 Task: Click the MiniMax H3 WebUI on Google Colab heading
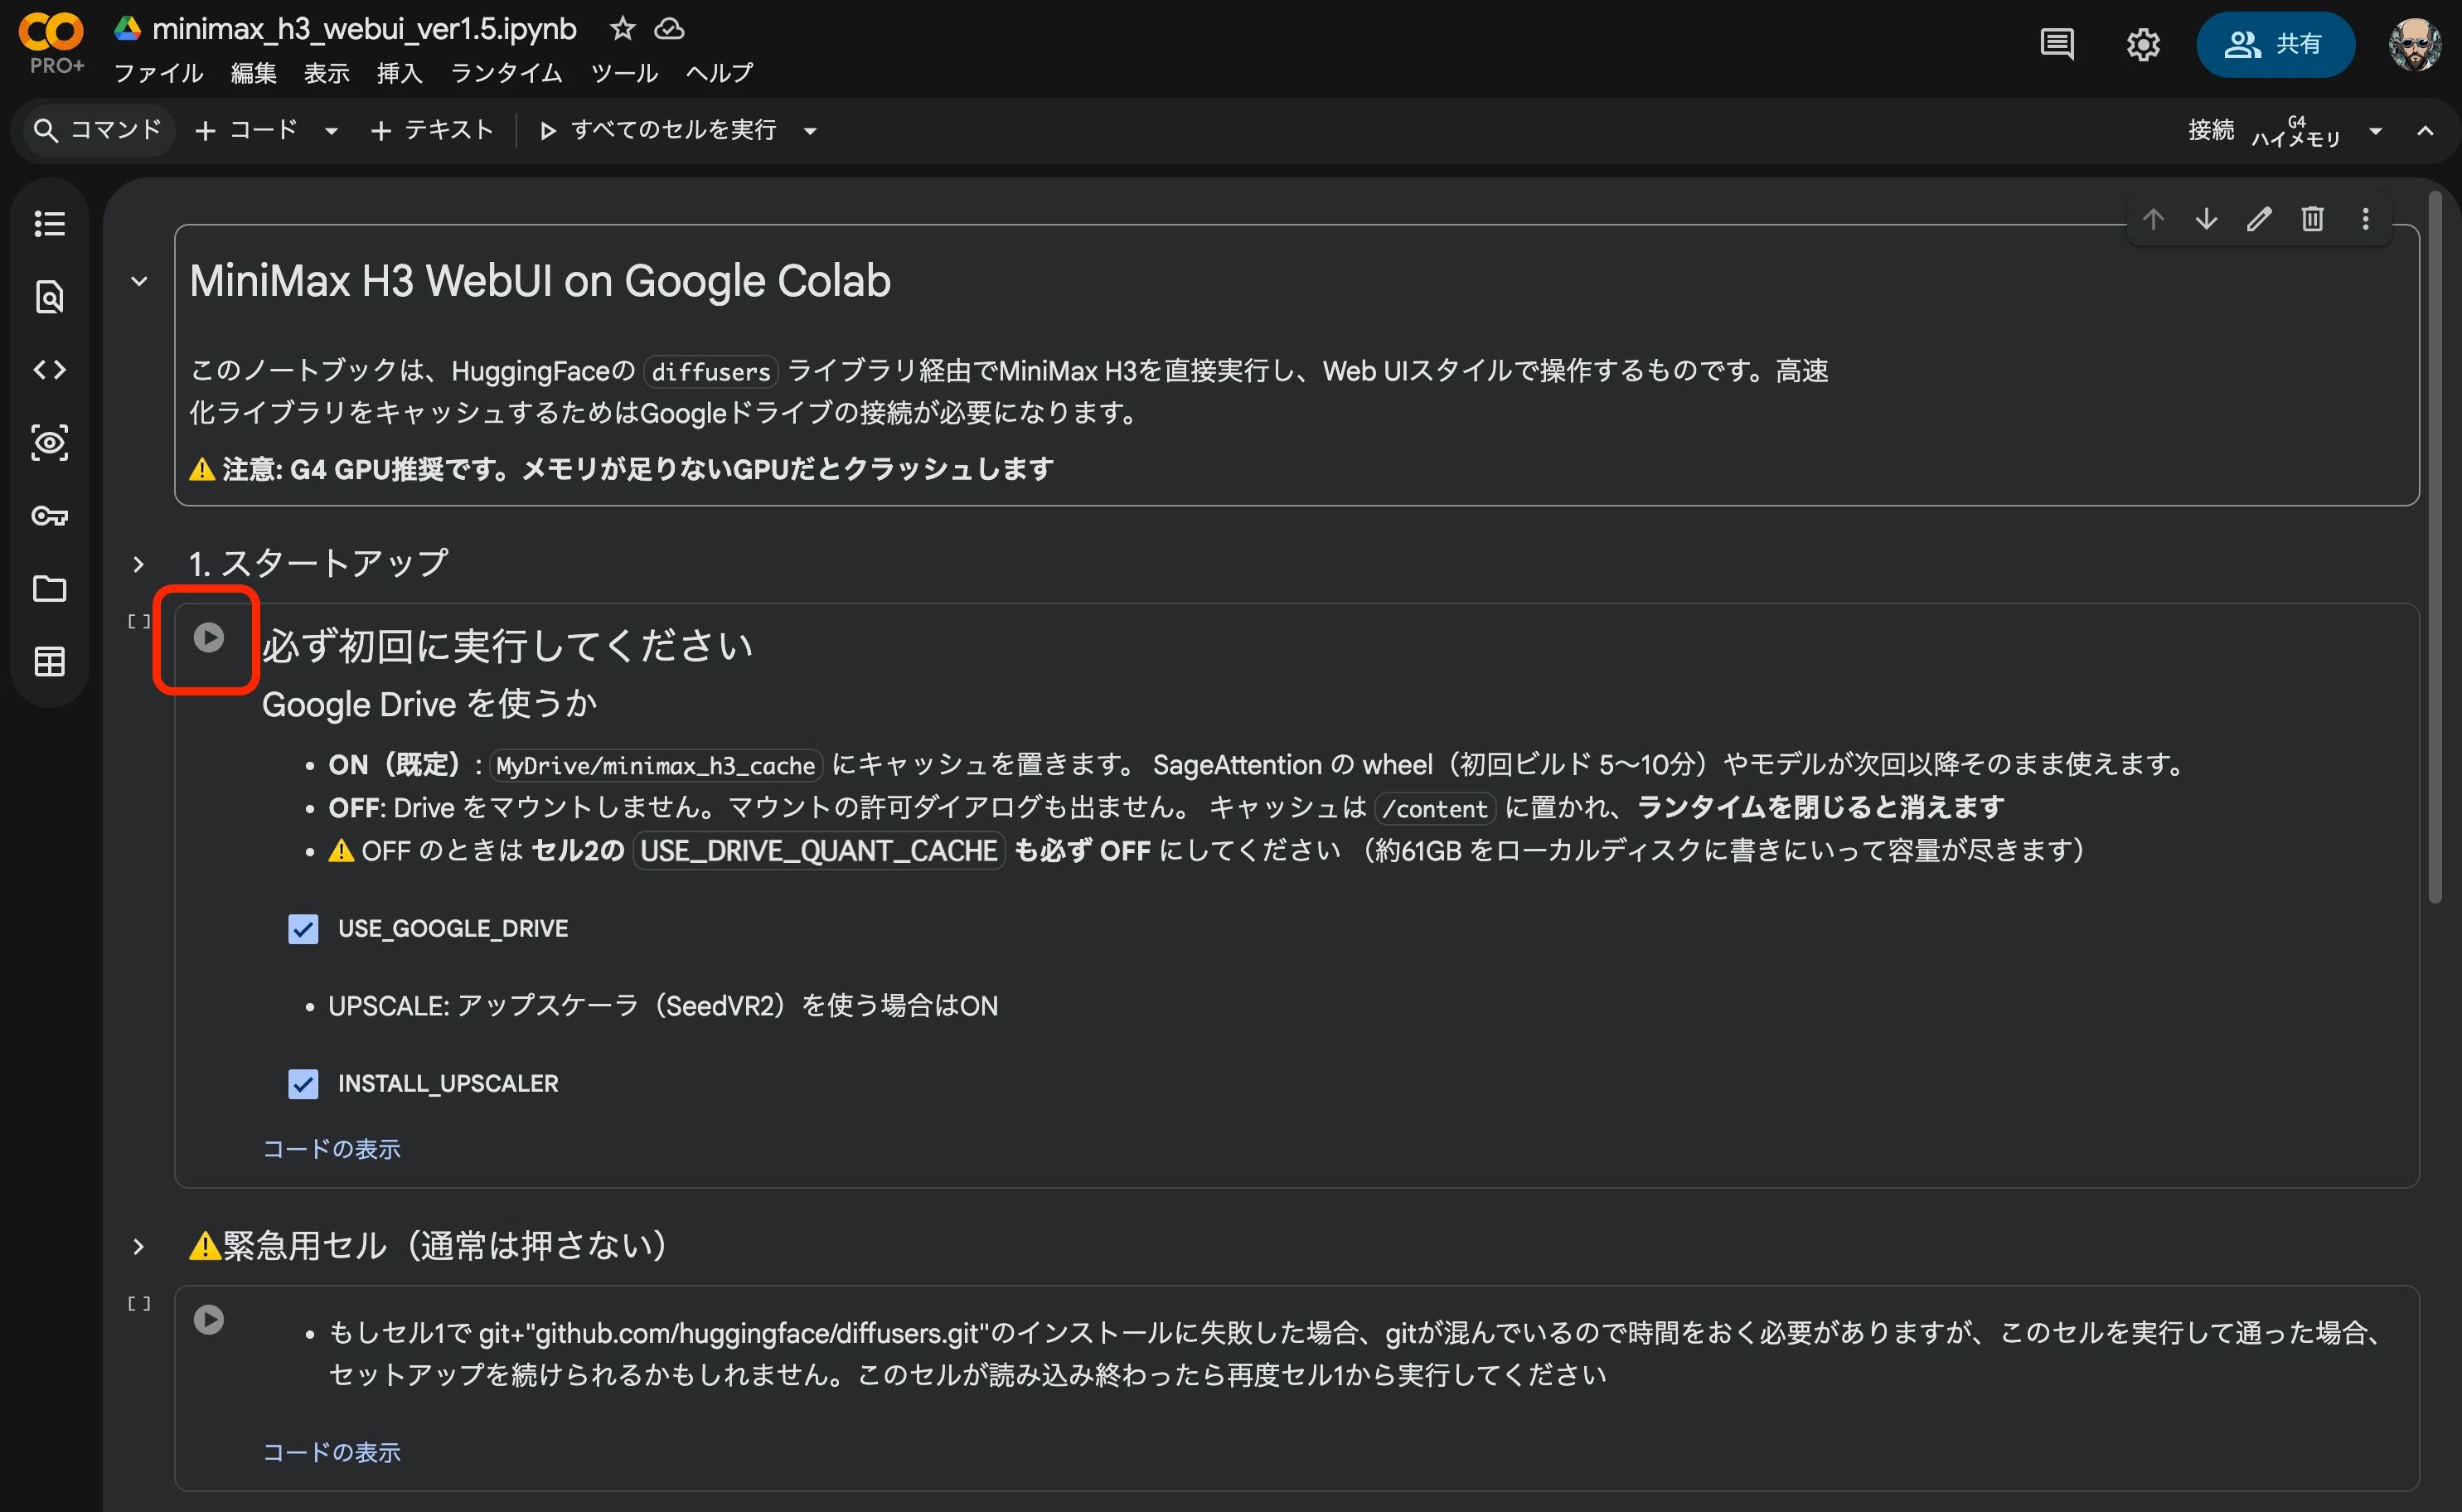coord(540,281)
